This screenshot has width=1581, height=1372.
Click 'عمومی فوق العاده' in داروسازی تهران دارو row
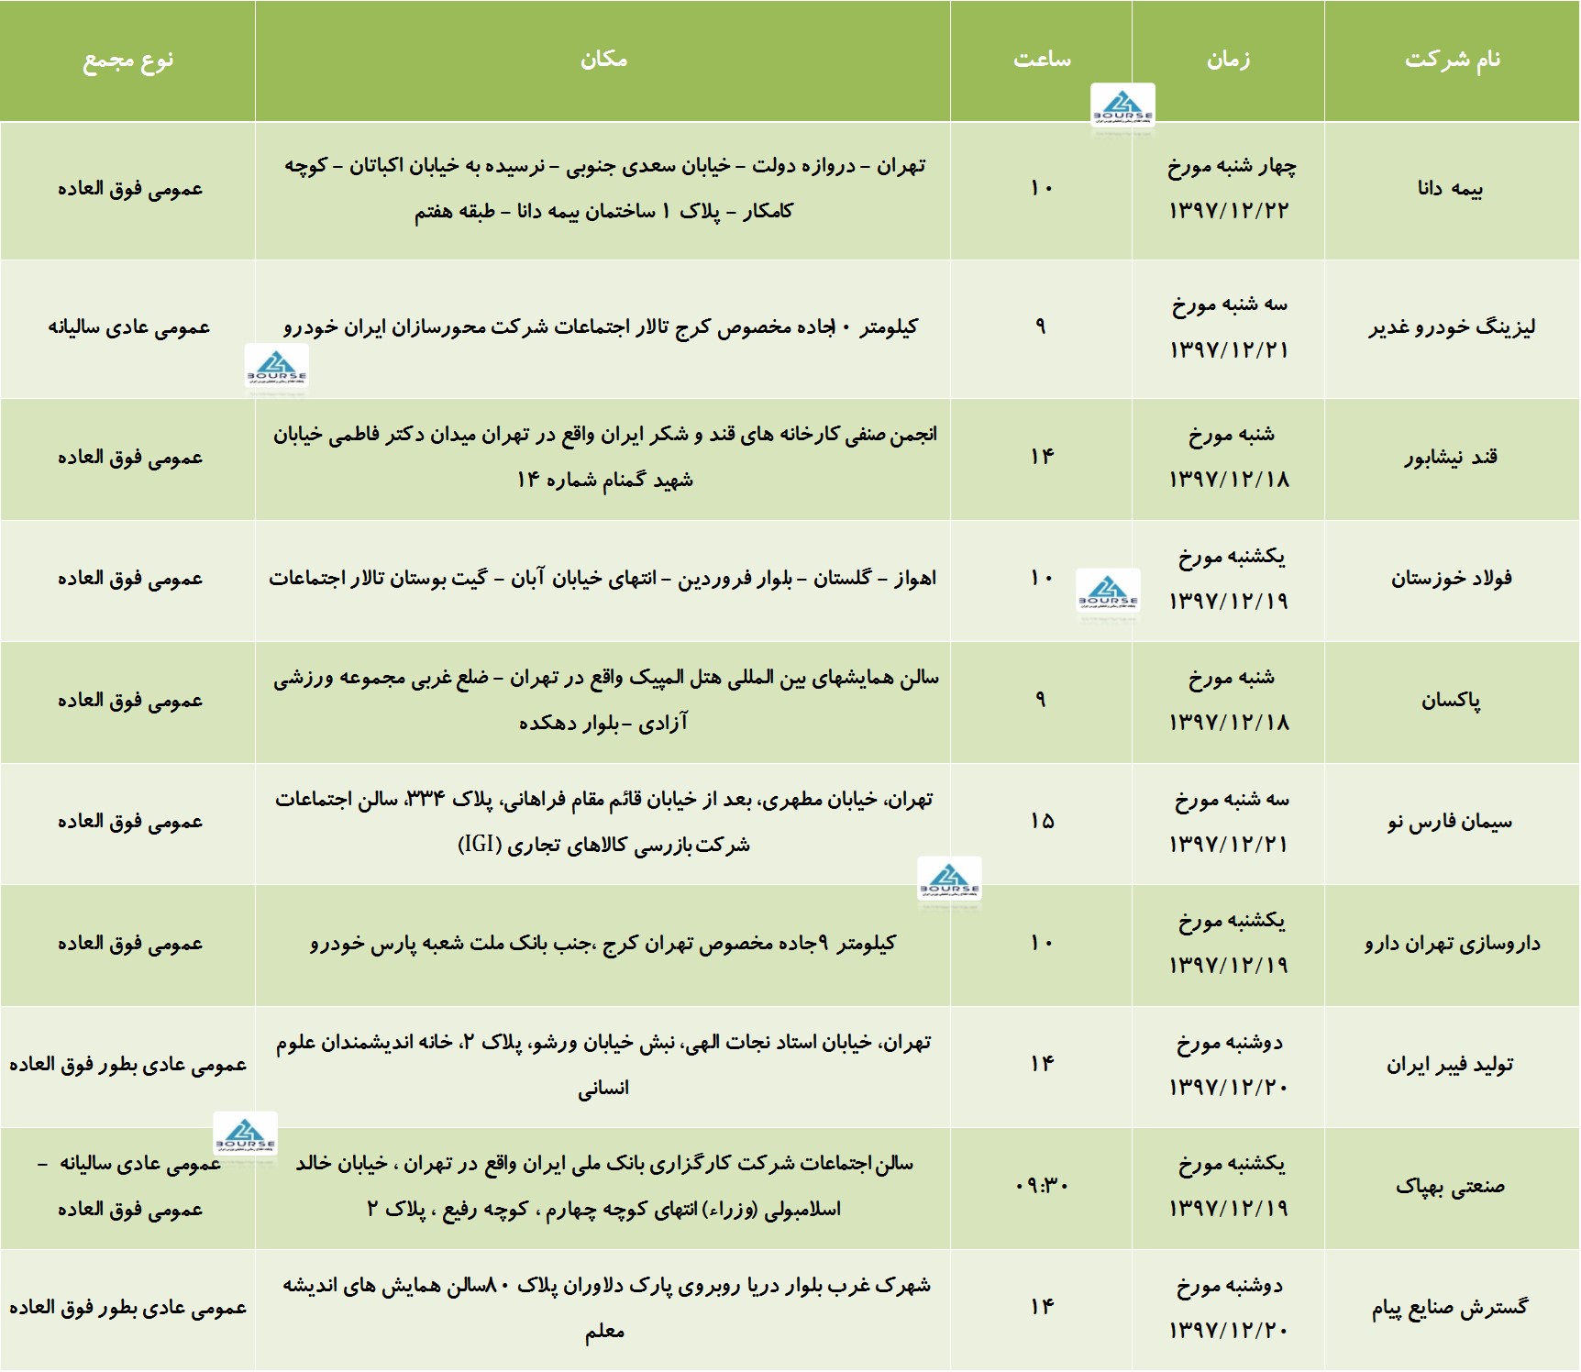[x=129, y=944]
